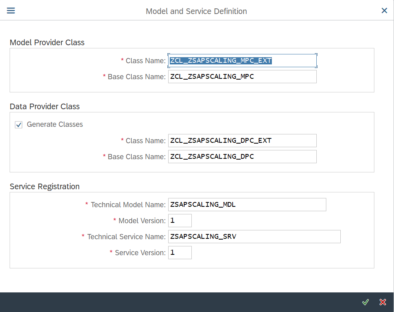394x312 pixels.
Task: Confirm with the green checkmark icon
Action: 365,302
